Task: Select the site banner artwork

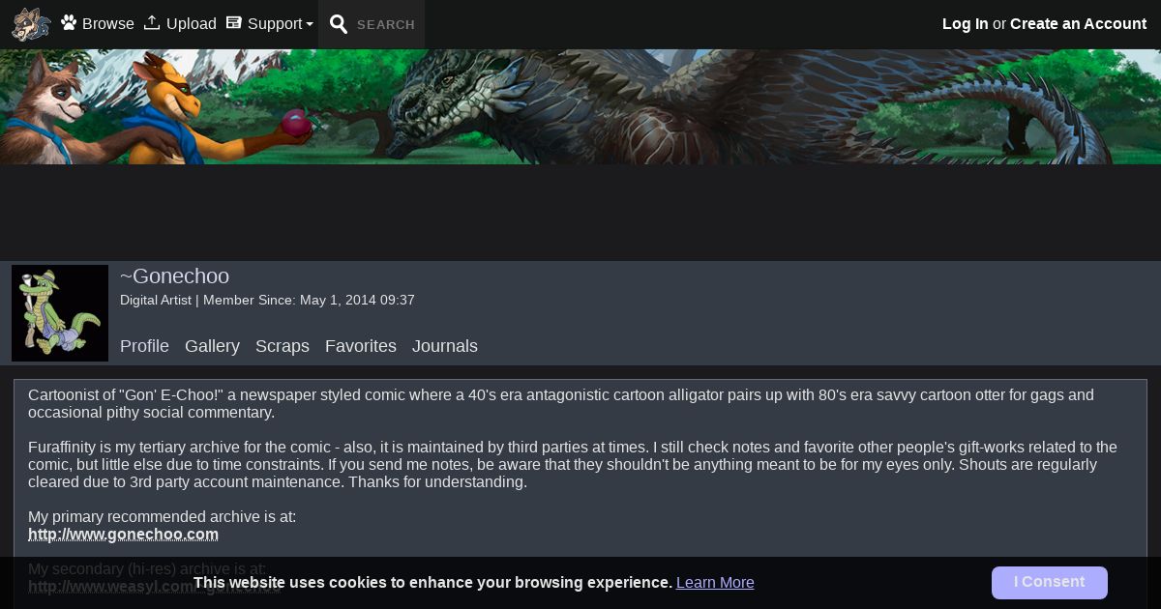Action: pyautogui.click(x=580, y=106)
